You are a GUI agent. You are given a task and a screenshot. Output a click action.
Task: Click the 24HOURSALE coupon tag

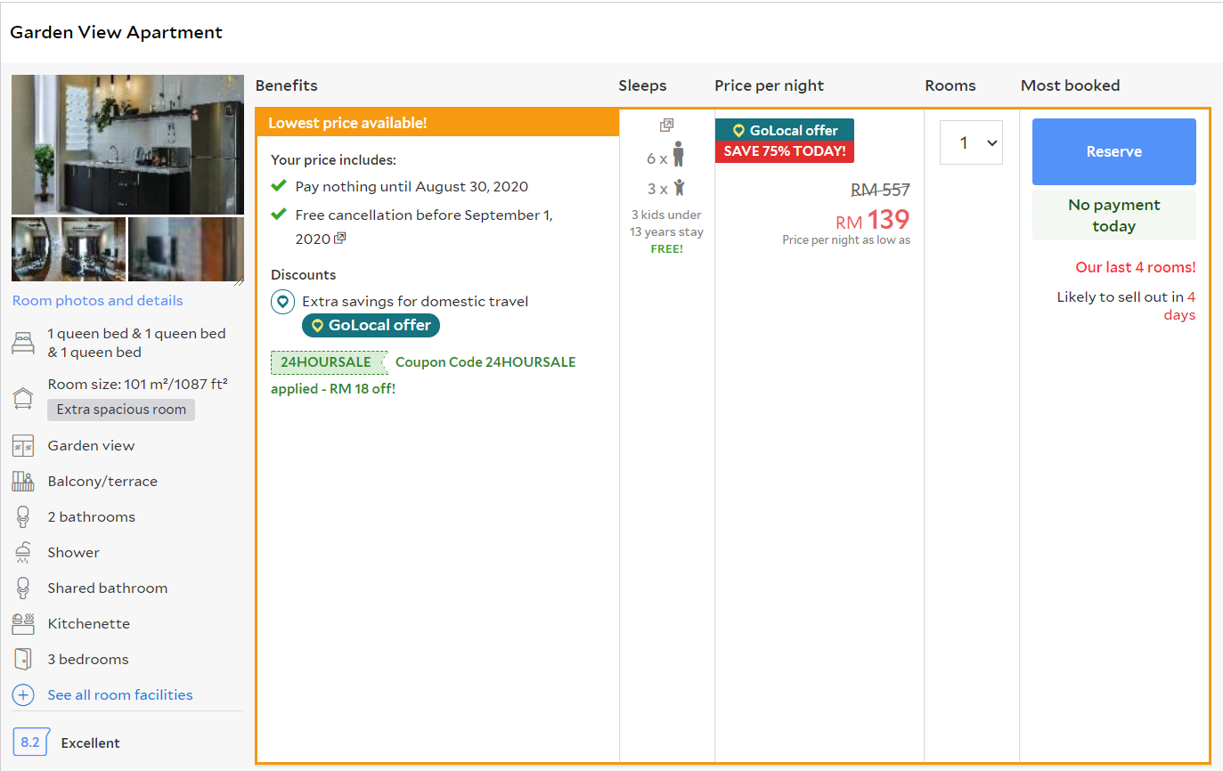pyautogui.click(x=327, y=362)
